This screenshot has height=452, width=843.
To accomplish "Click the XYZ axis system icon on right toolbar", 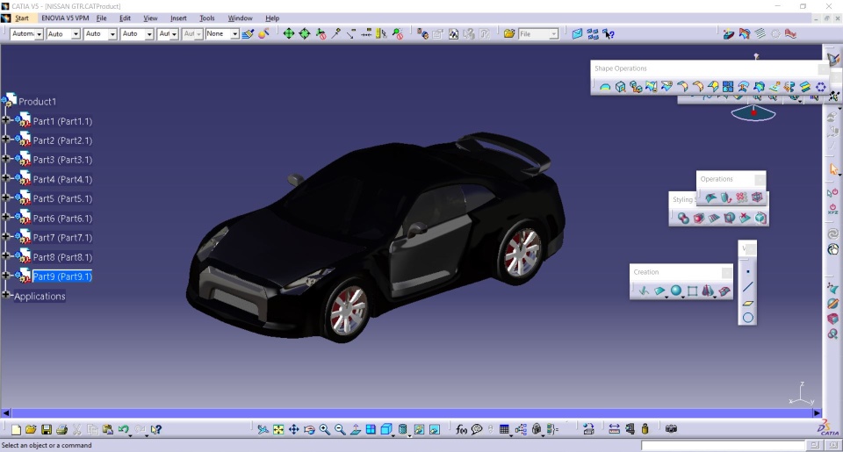I will (832, 209).
